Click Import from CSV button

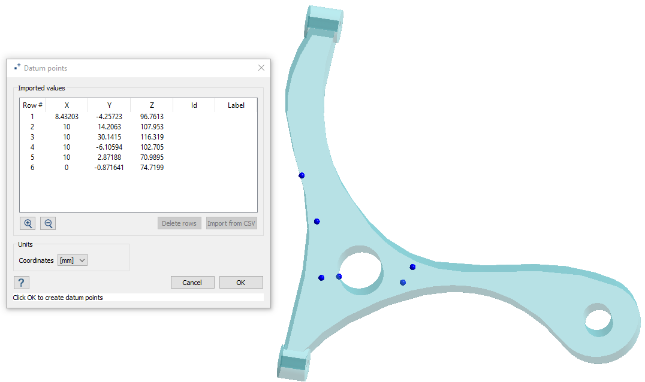231,223
